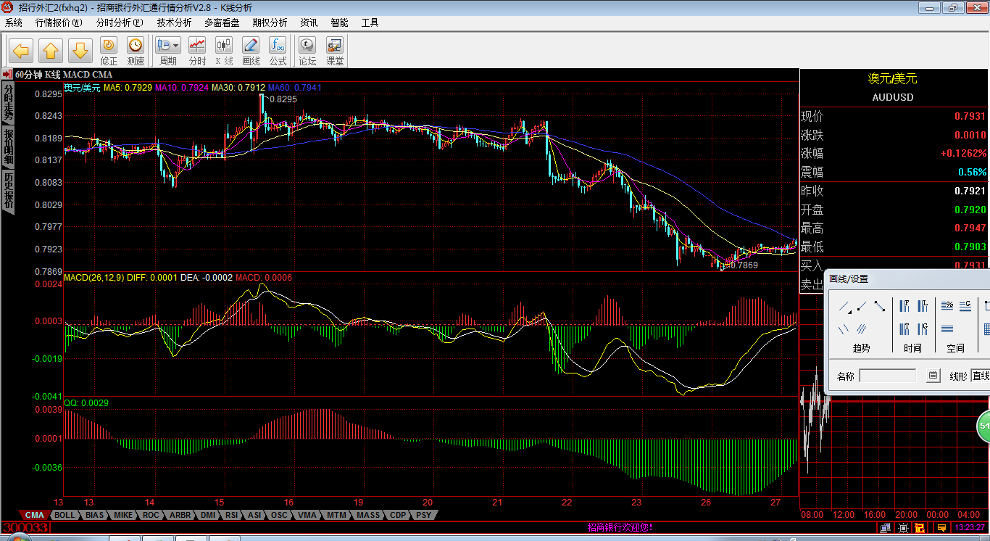The height and width of the screenshot is (541, 990).
Task: Open the 资讯 menu
Action: point(309,22)
